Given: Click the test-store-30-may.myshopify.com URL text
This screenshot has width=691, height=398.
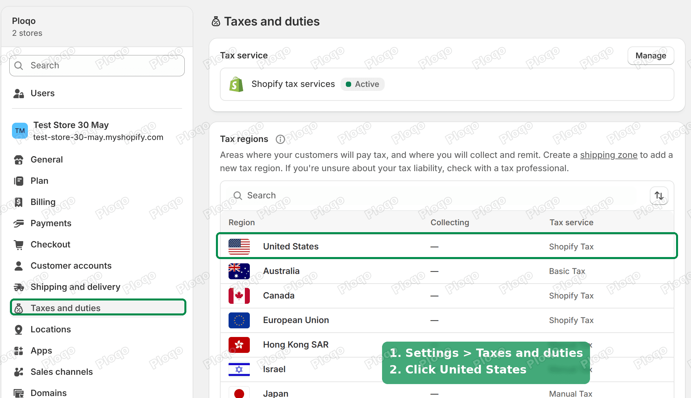Looking at the screenshot, I should 98,137.
